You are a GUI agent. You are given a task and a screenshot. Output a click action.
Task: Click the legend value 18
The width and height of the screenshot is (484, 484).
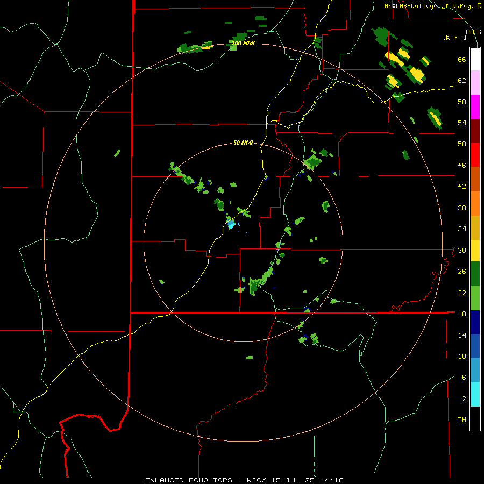(462, 314)
